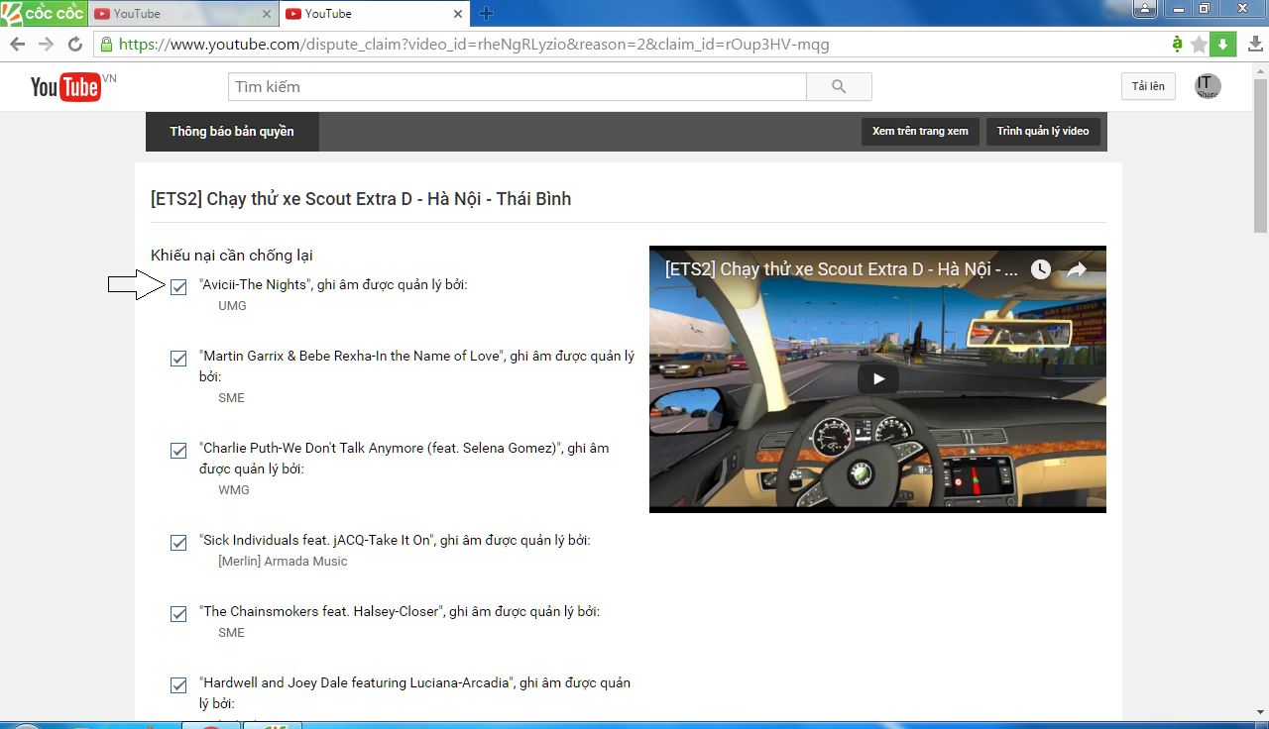Viewport: 1269px width, 729px height.
Task: Click the Khiếu nại cần chống lại heading
Action: (x=232, y=256)
